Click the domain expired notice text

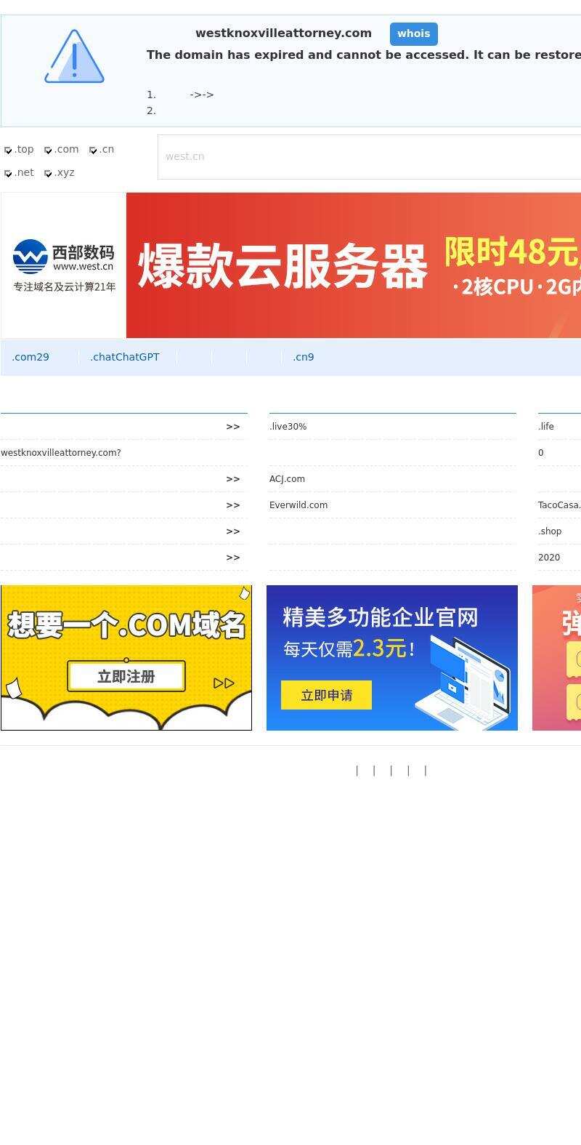coord(364,55)
